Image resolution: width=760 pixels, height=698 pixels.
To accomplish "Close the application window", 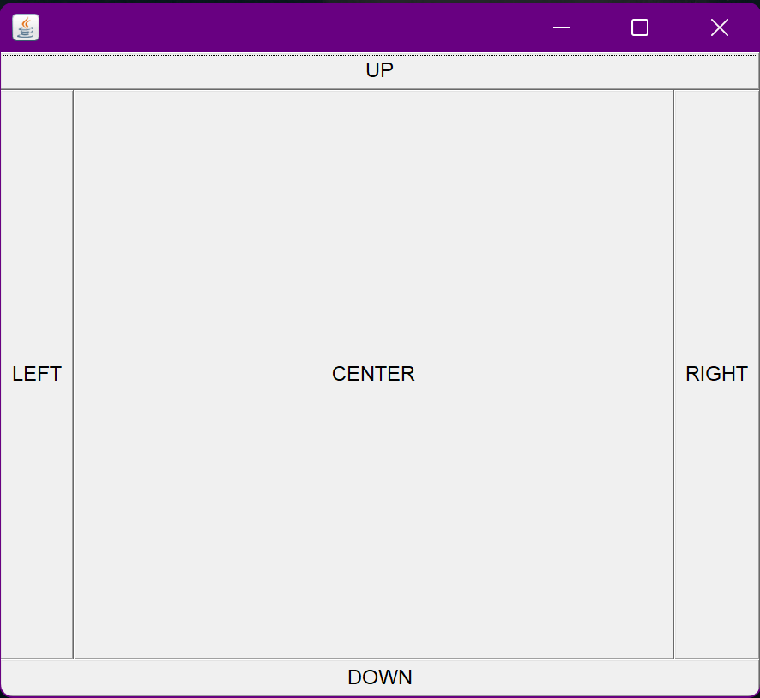I will tap(719, 27).
